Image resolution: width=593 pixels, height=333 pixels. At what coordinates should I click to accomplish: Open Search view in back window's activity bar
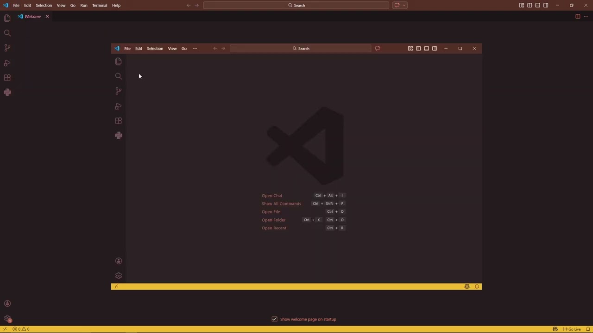point(7,33)
